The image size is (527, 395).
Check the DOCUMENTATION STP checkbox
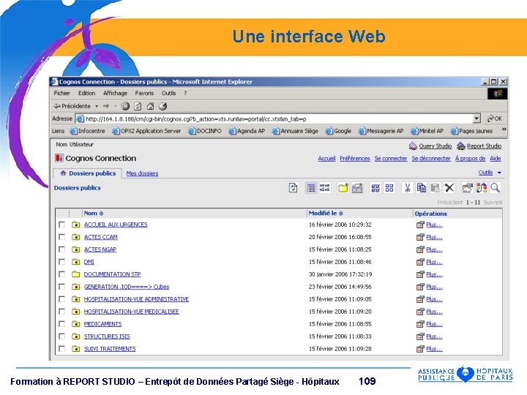[x=61, y=274]
